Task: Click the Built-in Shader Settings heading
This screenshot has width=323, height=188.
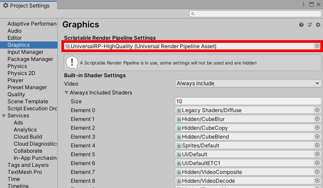Action: pos(95,75)
